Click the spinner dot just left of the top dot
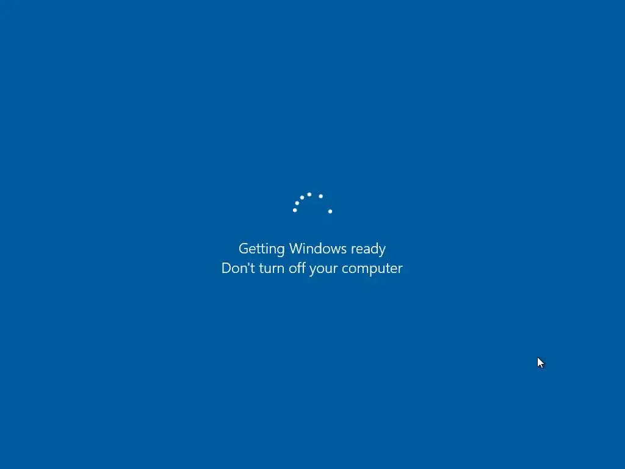Viewport: 625px width, 469px height. click(302, 197)
